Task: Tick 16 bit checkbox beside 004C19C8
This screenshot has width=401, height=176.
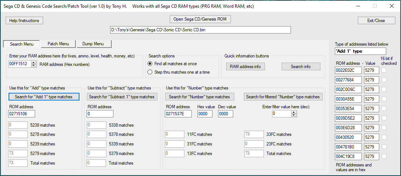Action: 384,156
